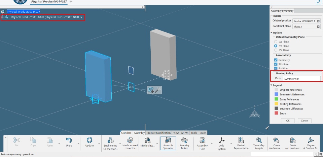Start Thread/Tap Analysis
The height and width of the screenshot is (157, 323).
click(x=259, y=143)
